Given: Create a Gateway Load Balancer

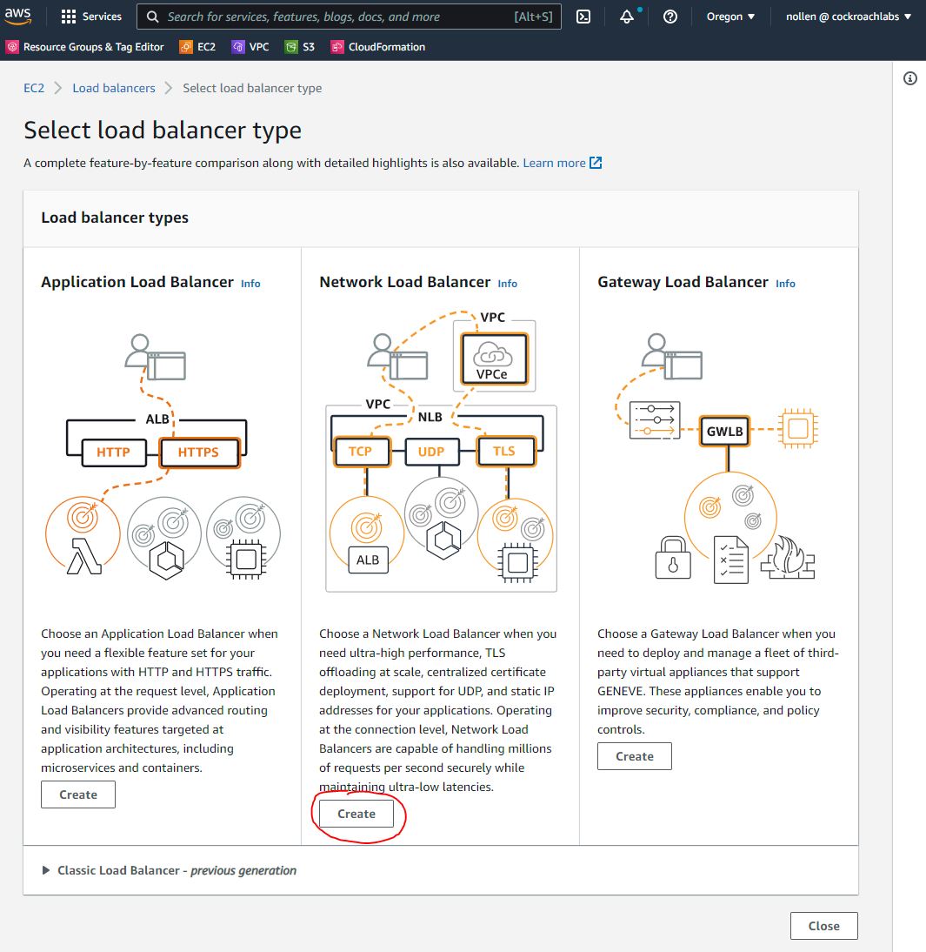Looking at the screenshot, I should click(635, 756).
